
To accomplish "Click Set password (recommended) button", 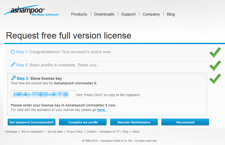I will (x=31, y=122).
